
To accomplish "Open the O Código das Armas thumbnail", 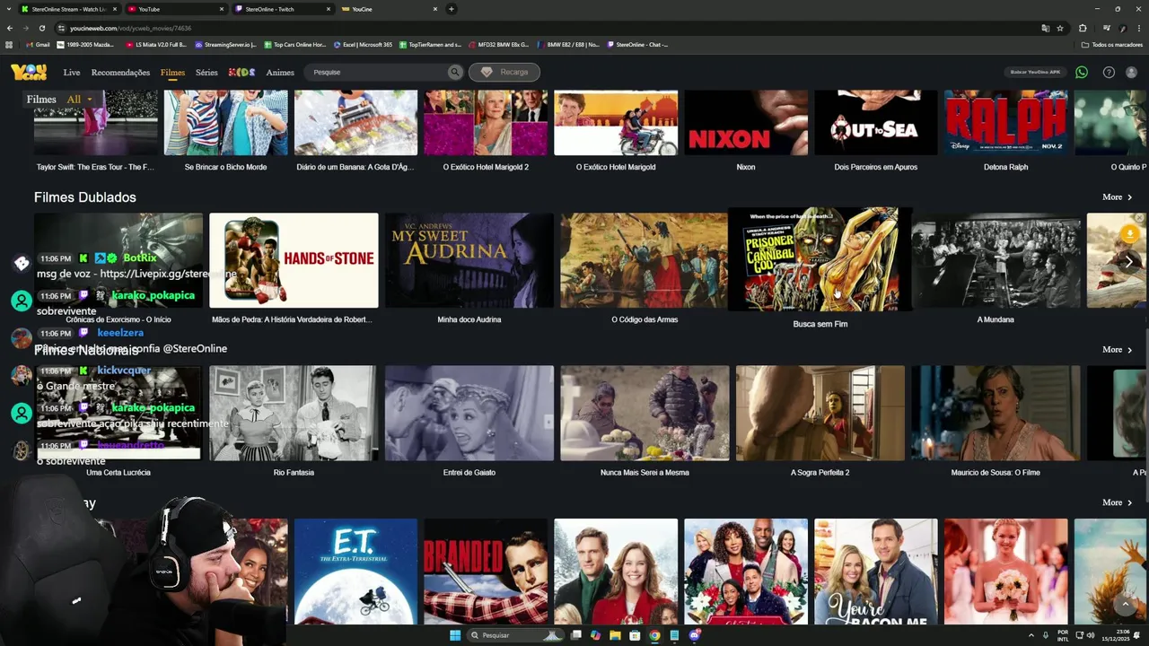I will click(x=645, y=261).
